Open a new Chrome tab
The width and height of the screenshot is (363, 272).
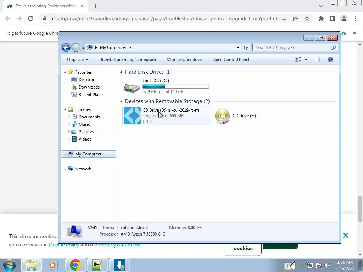(x=96, y=6)
